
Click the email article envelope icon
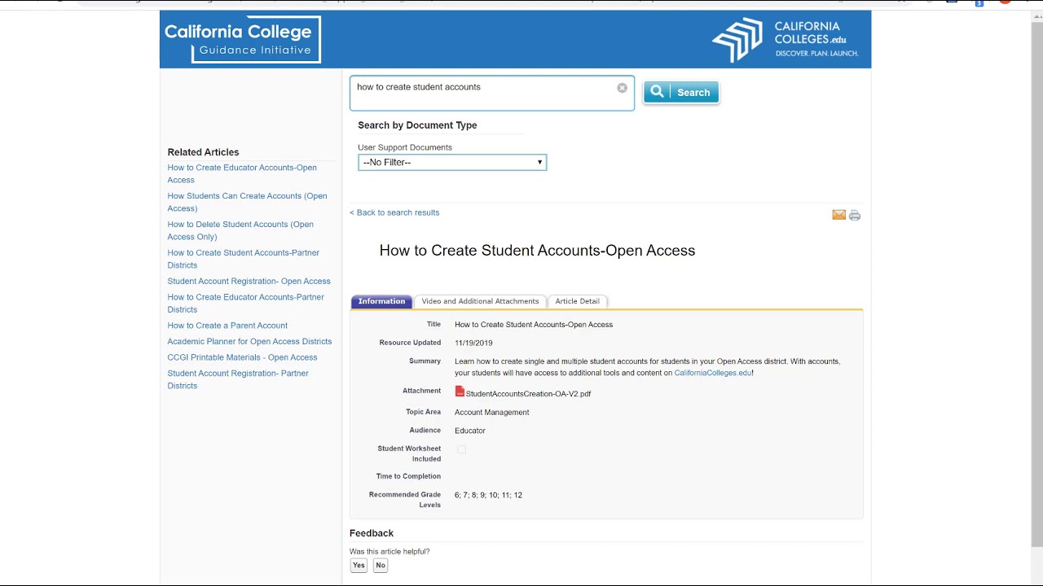(838, 215)
